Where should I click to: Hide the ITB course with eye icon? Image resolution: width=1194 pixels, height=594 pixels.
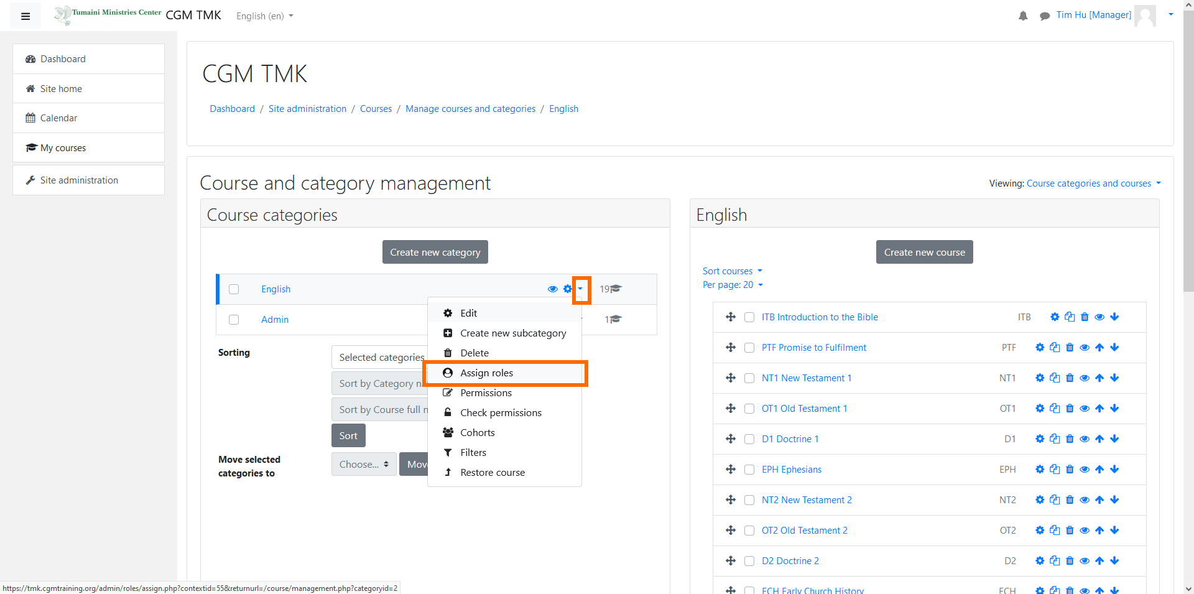pos(1099,317)
